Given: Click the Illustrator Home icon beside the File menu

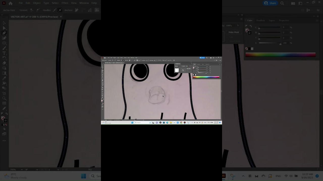Looking at the screenshot, I should point(105,58).
